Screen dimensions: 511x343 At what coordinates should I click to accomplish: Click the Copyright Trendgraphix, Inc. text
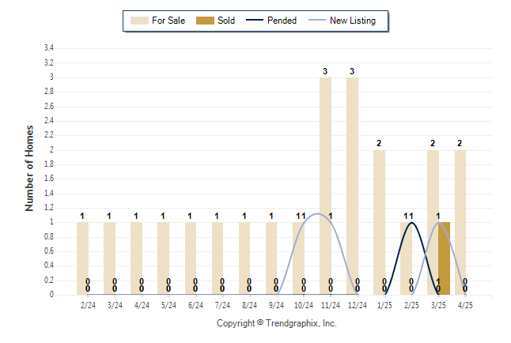tap(277, 323)
